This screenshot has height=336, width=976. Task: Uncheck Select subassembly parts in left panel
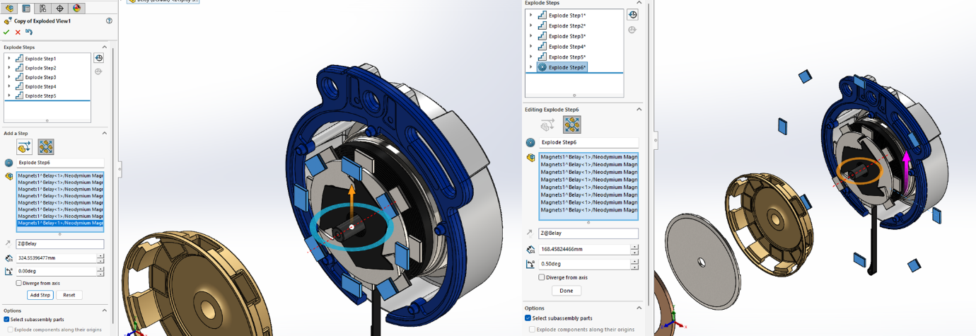click(x=7, y=320)
